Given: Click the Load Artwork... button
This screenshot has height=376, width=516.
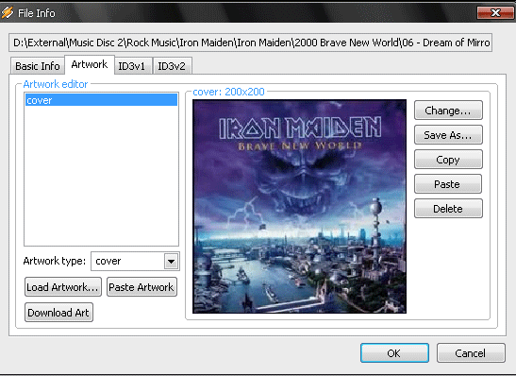Looking at the screenshot, I should tap(63, 287).
